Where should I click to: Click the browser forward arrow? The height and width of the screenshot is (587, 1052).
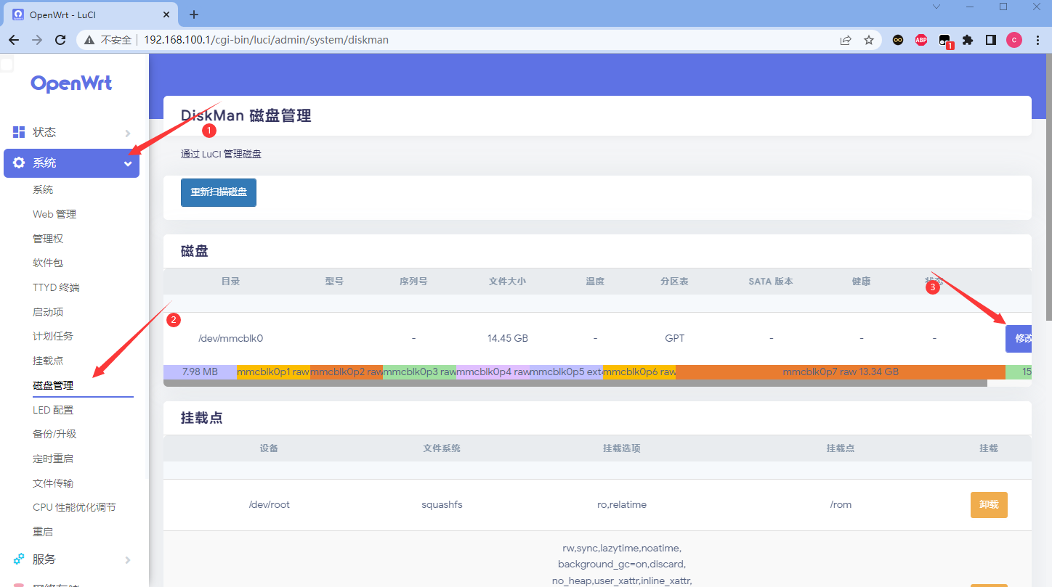[37, 40]
